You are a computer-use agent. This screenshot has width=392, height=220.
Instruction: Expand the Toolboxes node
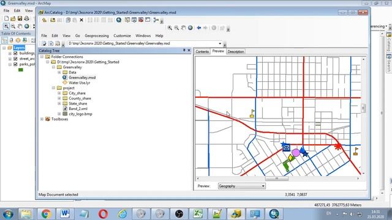(42, 119)
